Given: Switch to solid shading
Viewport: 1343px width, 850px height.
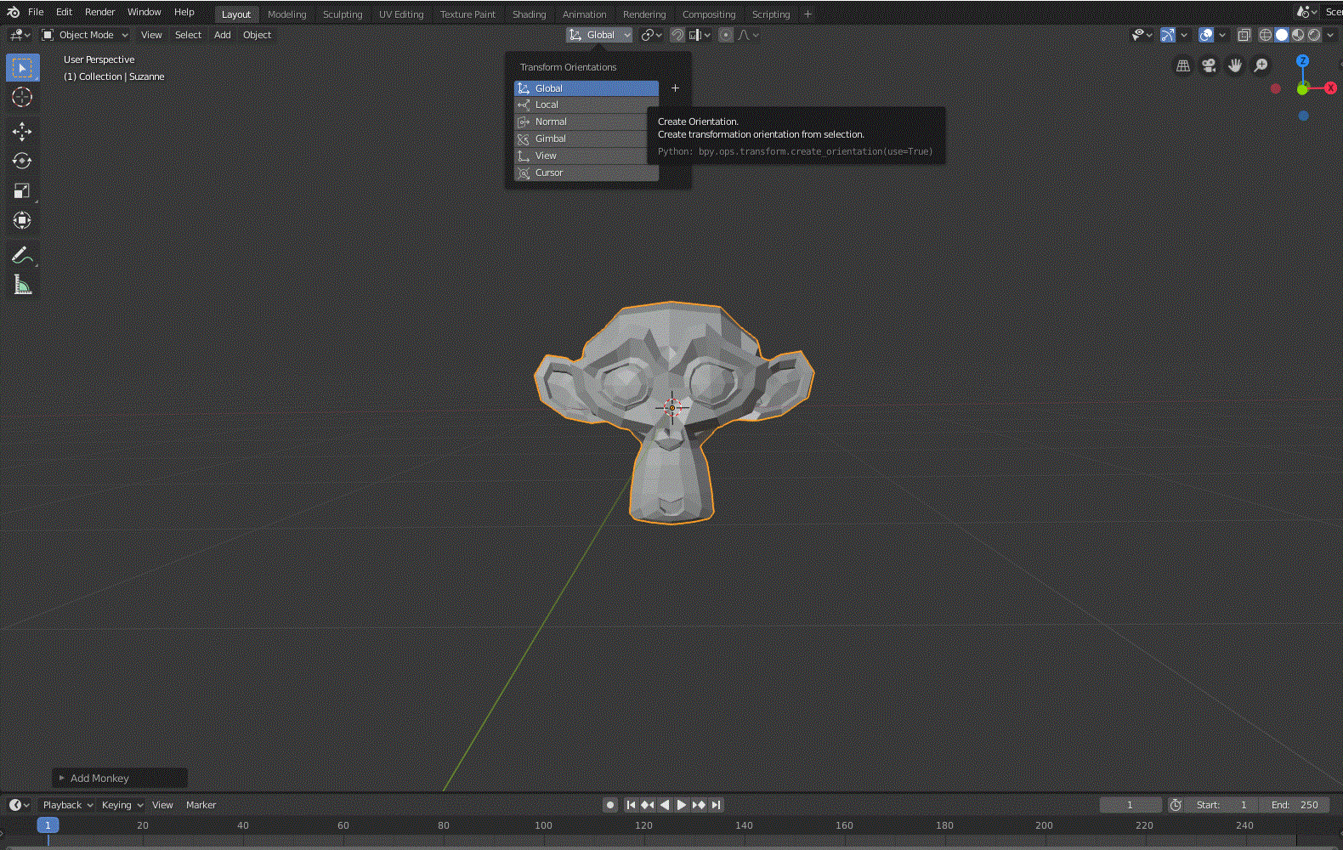Looking at the screenshot, I should [x=1282, y=35].
